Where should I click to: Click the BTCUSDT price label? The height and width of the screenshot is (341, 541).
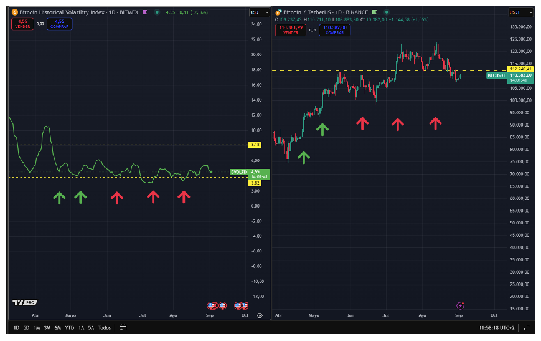(x=497, y=75)
